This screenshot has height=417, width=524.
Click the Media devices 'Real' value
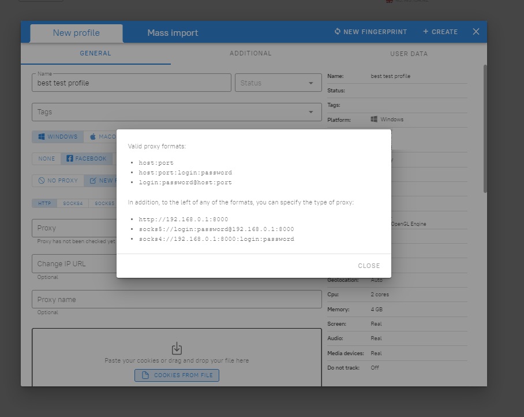click(x=376, y=353)
